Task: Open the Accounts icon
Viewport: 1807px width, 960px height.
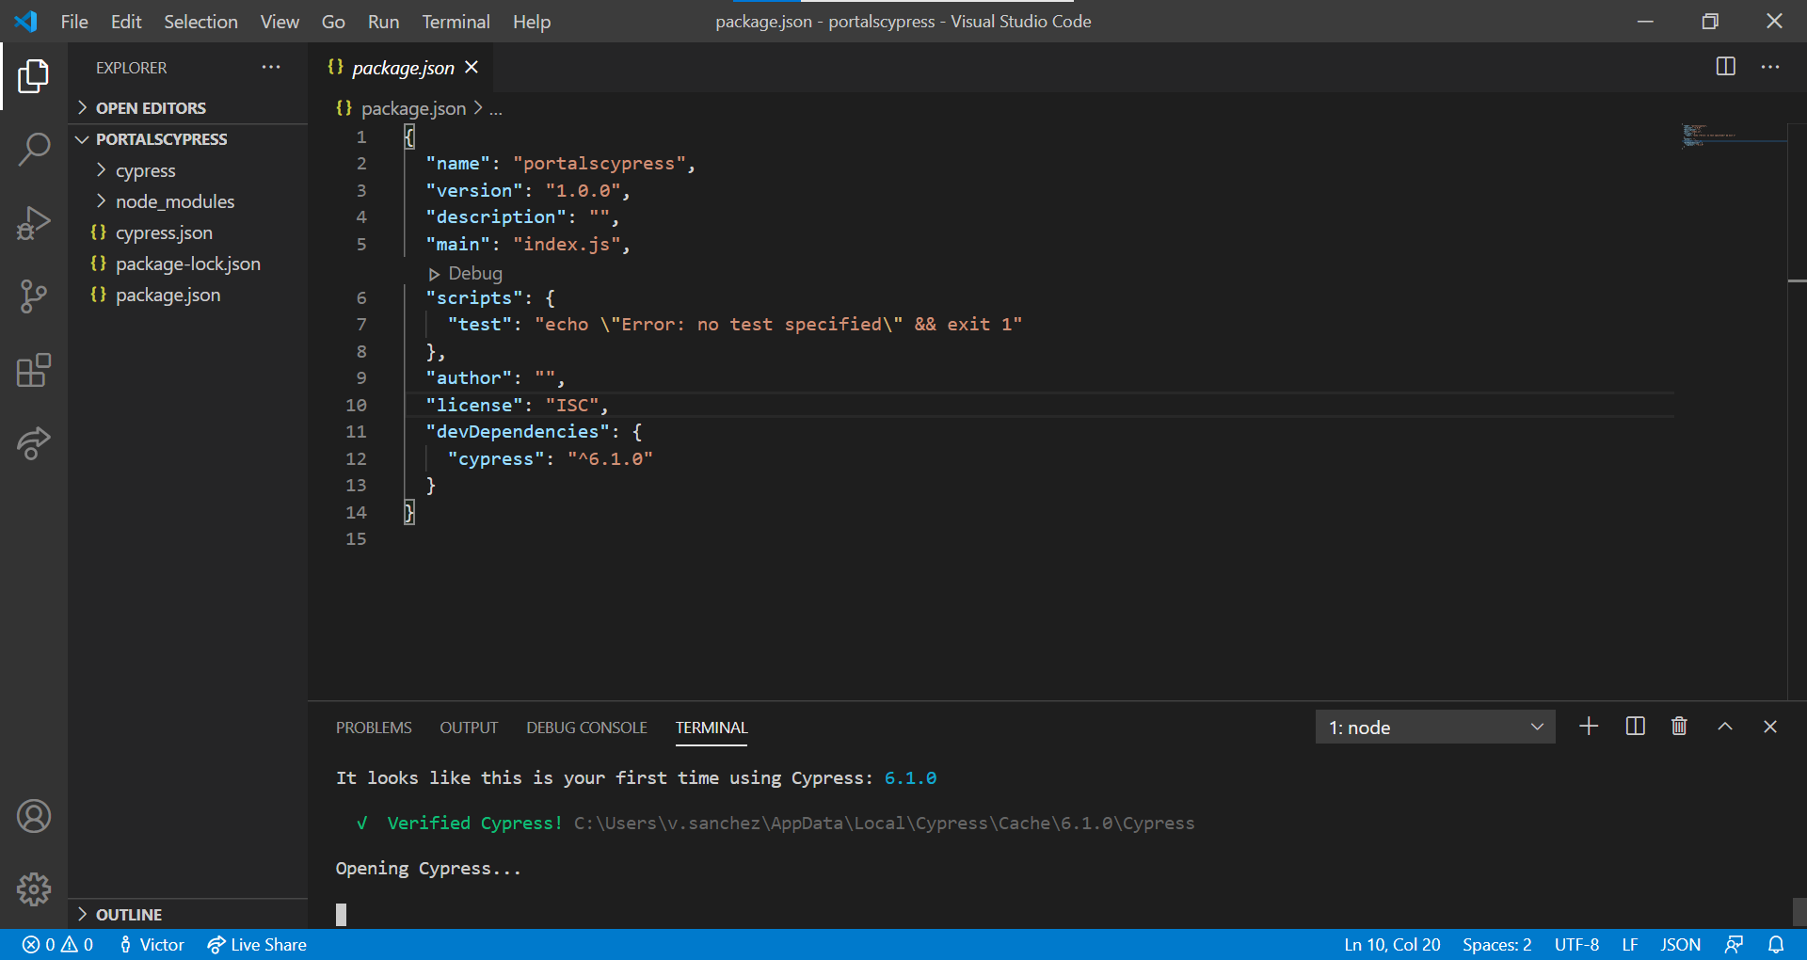Action: pos(34,816)
